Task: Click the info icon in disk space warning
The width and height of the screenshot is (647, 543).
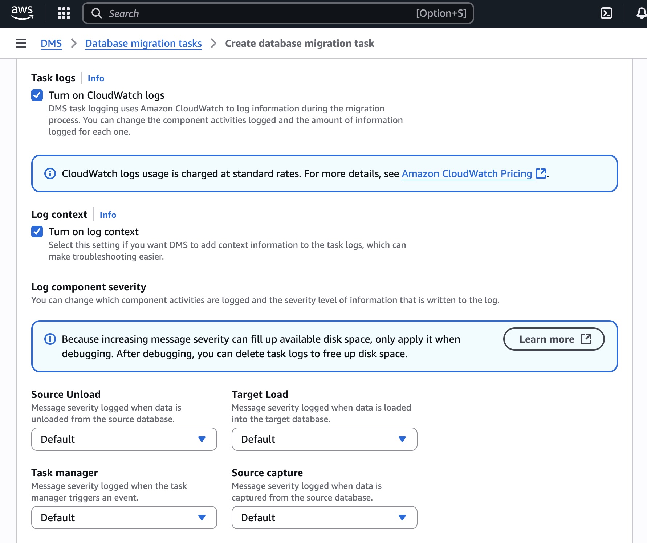Action: click(49, 339)
